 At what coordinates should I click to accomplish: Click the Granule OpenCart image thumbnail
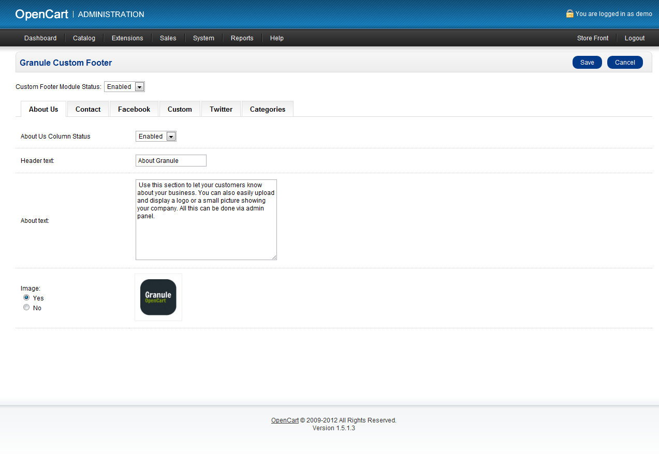(158, 297)
